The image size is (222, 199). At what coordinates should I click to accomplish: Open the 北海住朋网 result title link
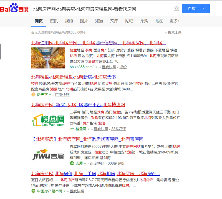99,43
